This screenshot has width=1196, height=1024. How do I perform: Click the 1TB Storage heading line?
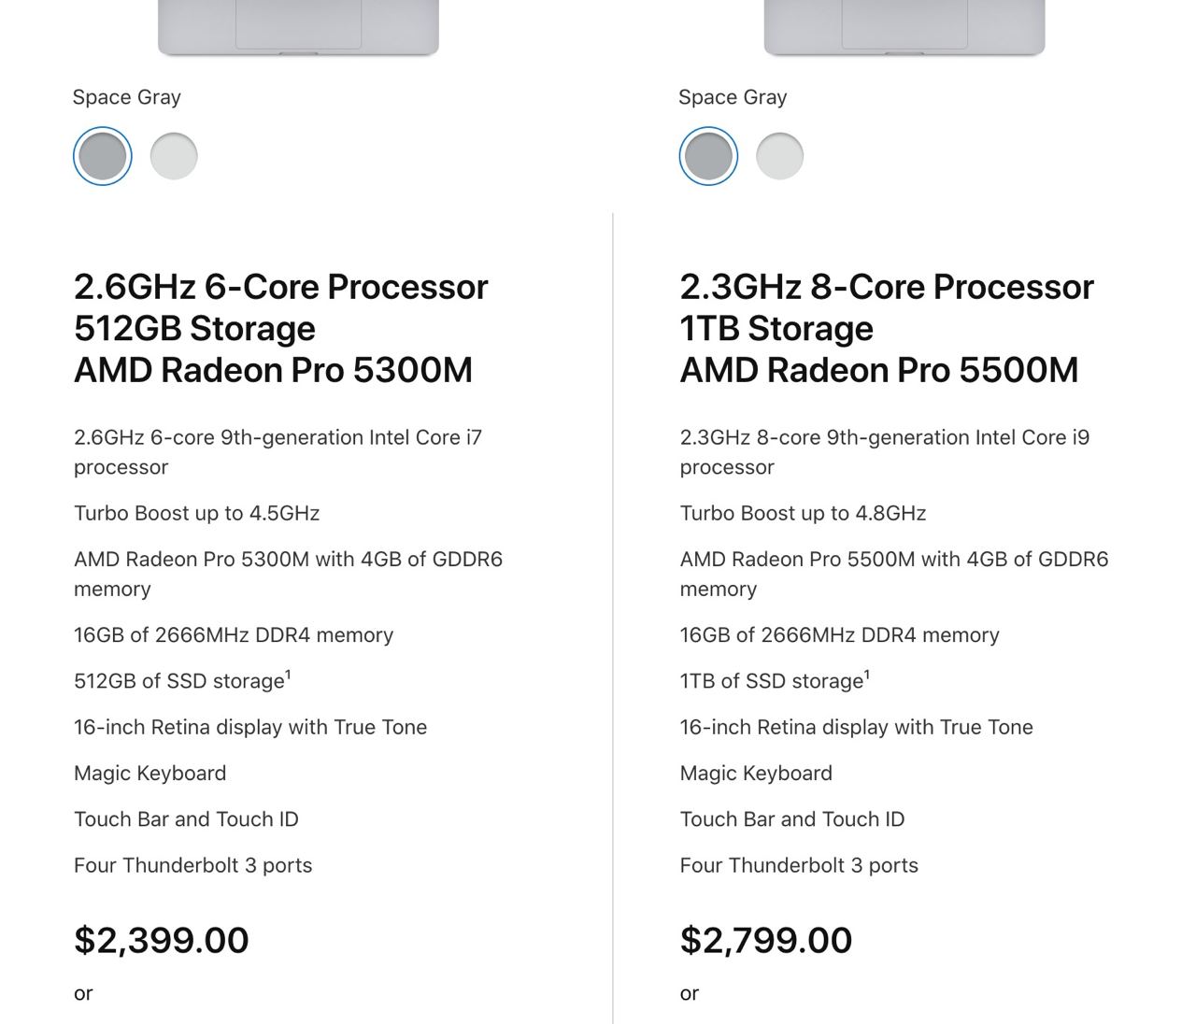point(776,329)
